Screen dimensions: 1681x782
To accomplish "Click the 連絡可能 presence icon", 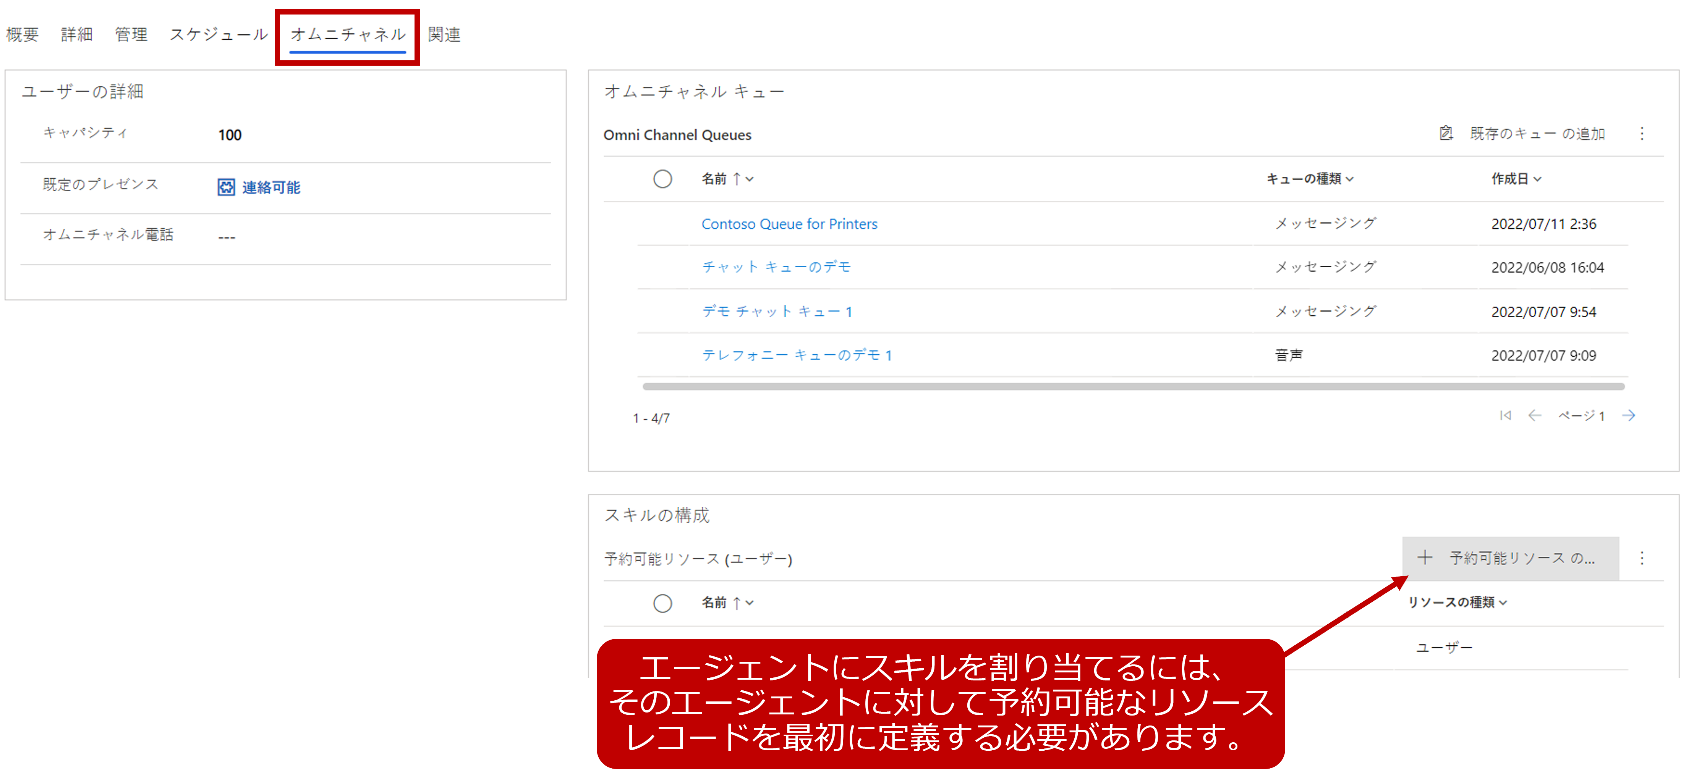I will [x=226, y=187].
